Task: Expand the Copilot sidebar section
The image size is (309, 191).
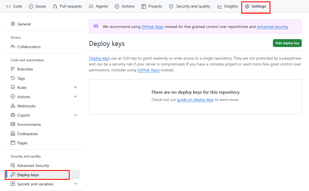Action: click(76, 115)
